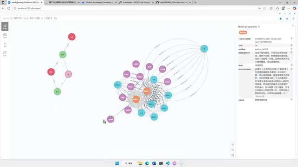The width and height of the screenshot is (298, 167).
Task: Open the Windows Start menu
Action: (117, 163)
